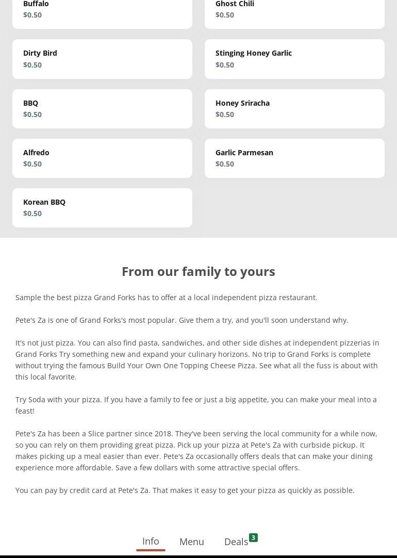
Task: Click the Slice partner since 2018 paragraph
Action: [196, 450]
